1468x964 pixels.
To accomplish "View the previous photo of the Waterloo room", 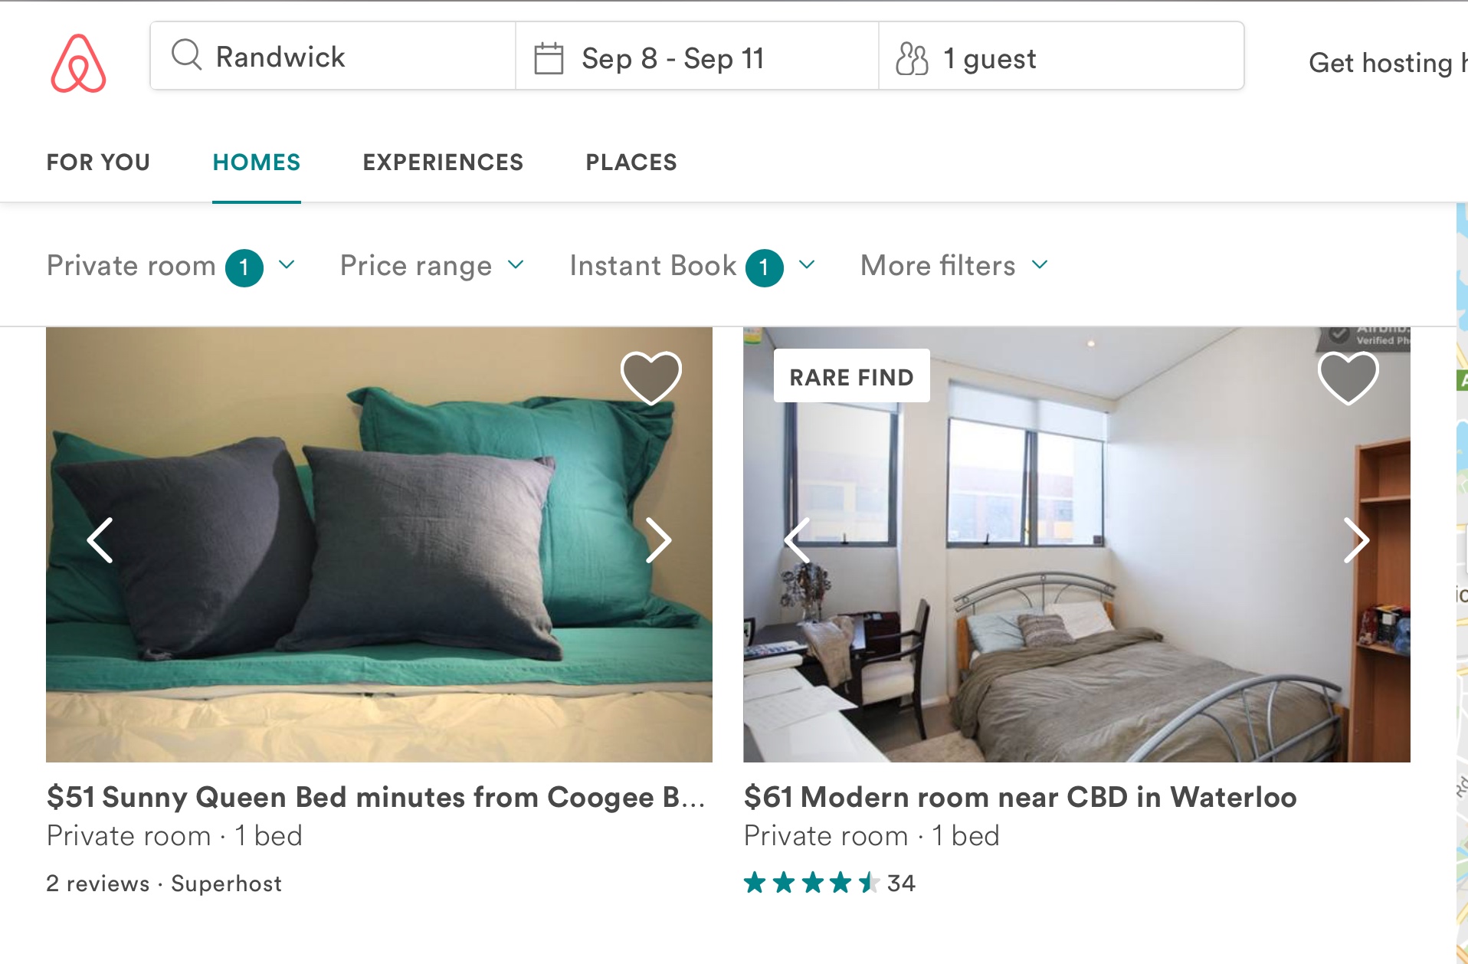I will pos(797,540).
